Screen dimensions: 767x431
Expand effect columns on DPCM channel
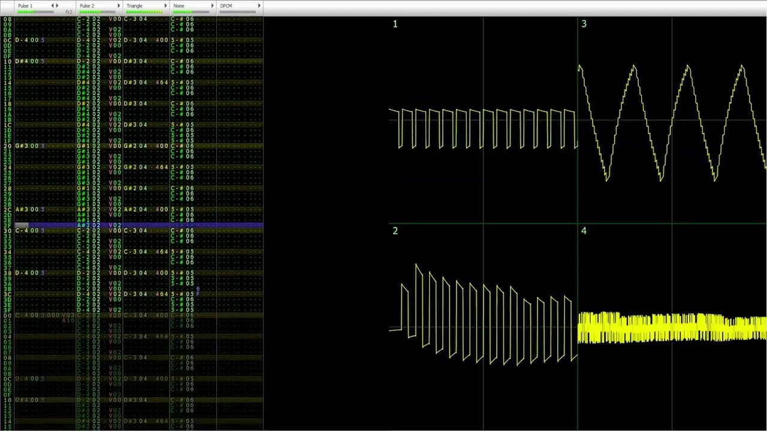tap(259, 6)
